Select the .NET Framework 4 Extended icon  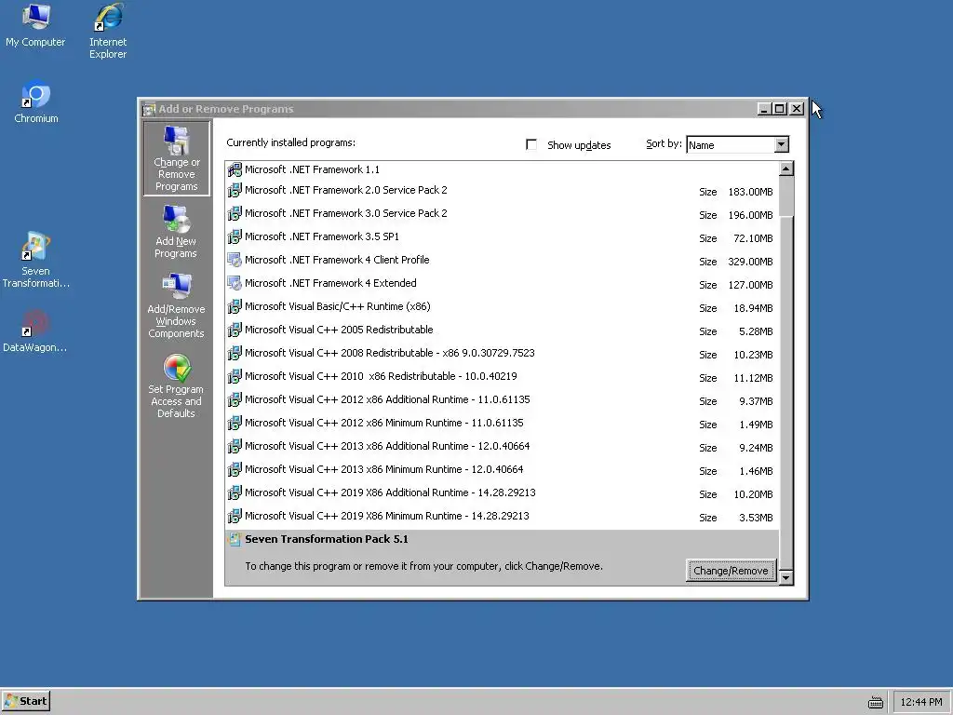click(235, 283)
